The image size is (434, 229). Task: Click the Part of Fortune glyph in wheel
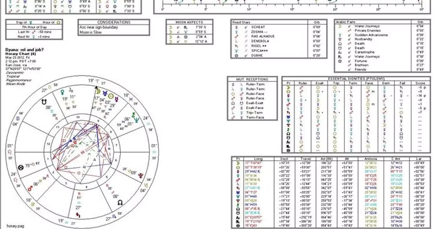click(x=20, y=167)
